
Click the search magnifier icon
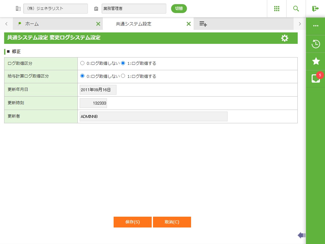coord(296,9)
